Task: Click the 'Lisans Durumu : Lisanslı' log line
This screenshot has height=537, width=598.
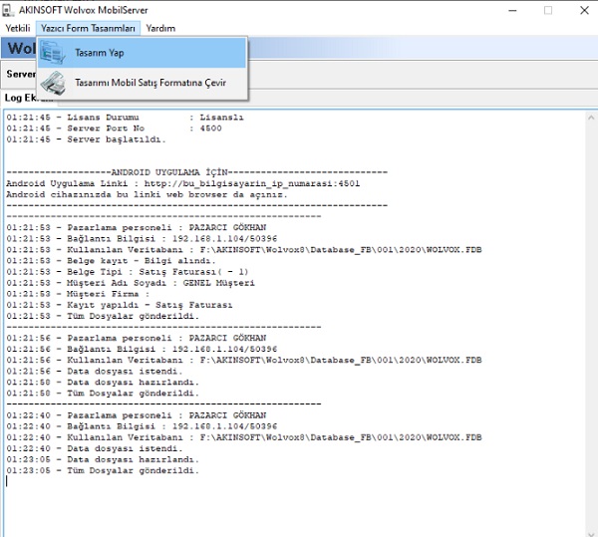Action: 125,118
